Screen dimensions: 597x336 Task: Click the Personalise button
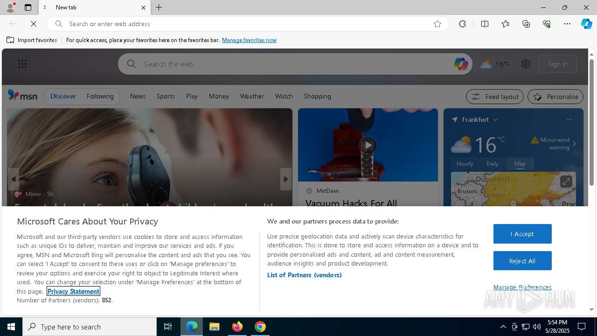pyautogui.click(x=555, y=97)
